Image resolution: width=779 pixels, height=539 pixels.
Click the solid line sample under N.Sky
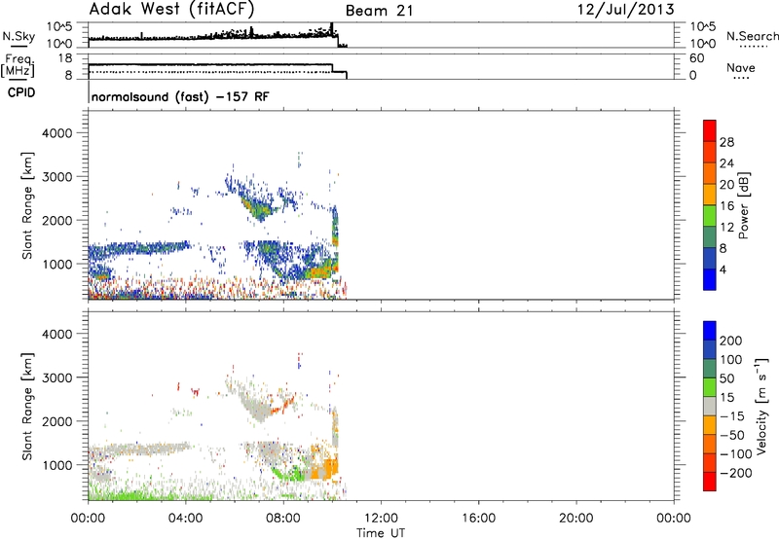coord(19,47)
